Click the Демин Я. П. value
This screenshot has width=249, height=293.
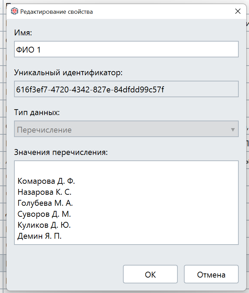click(39, 236)
